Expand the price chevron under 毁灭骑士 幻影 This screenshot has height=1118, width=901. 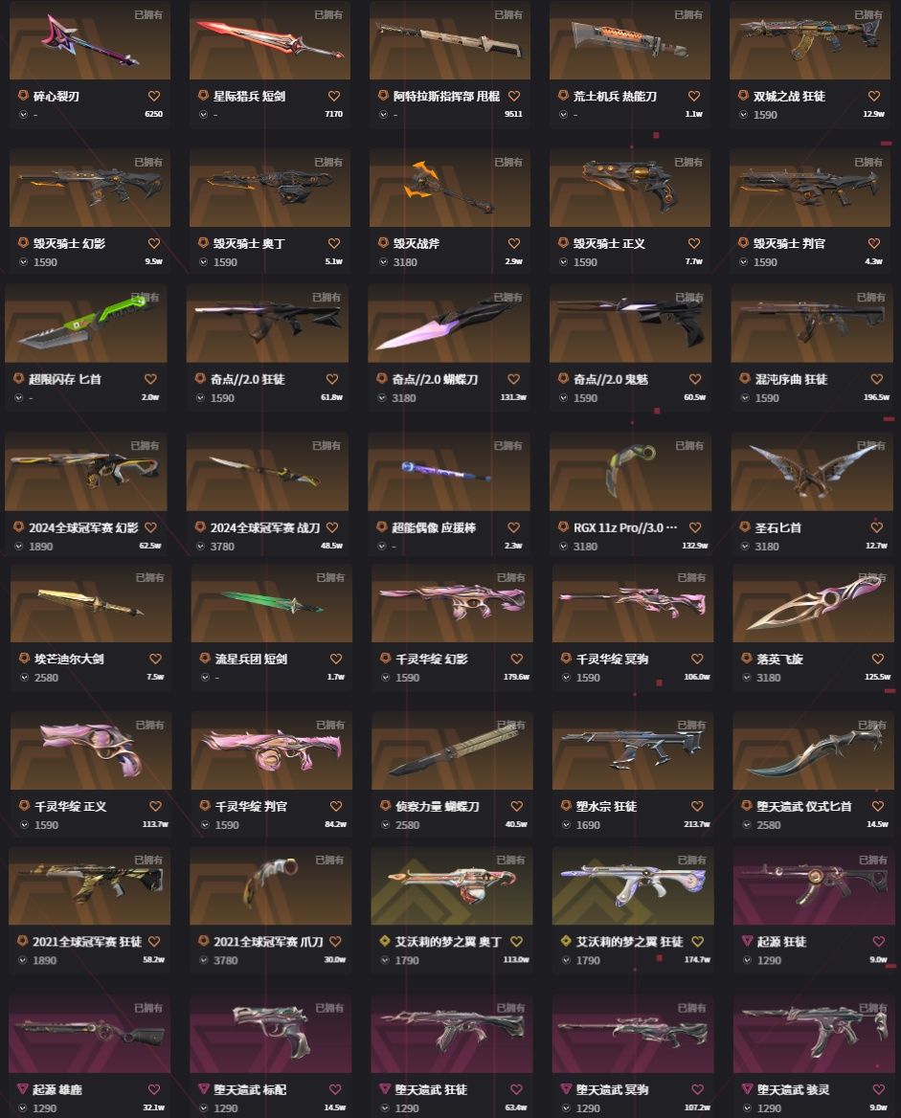pos(23,261)
